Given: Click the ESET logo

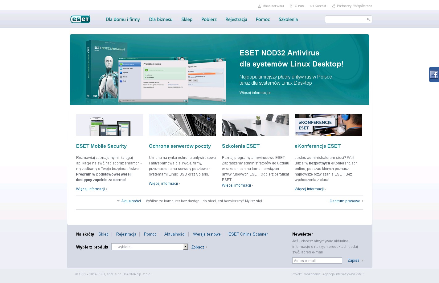Looking at the screenshot, I should tap(80, 19).
